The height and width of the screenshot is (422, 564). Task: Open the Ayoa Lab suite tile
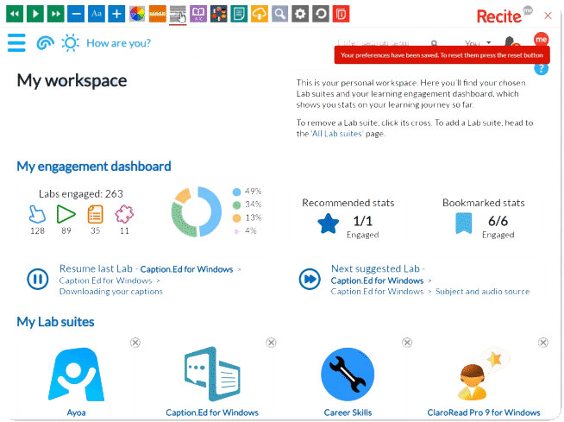pyautogui.click(x=76, y=375)
